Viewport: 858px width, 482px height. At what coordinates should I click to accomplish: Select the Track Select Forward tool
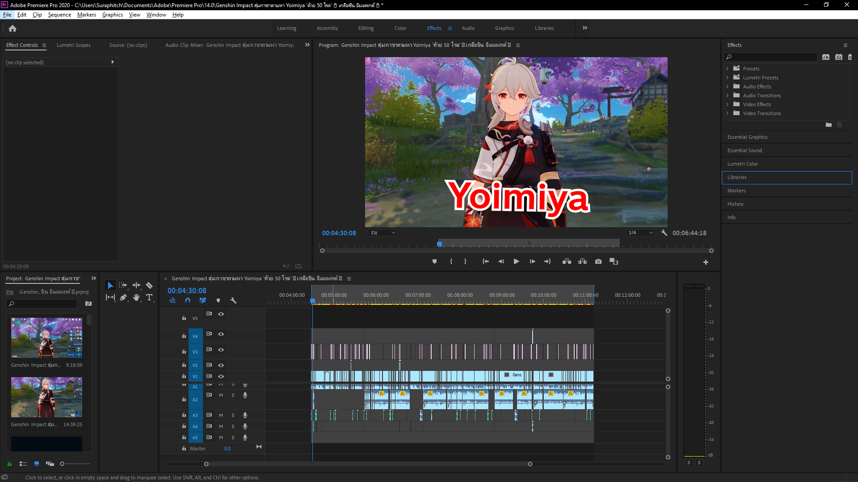(123, 285)
